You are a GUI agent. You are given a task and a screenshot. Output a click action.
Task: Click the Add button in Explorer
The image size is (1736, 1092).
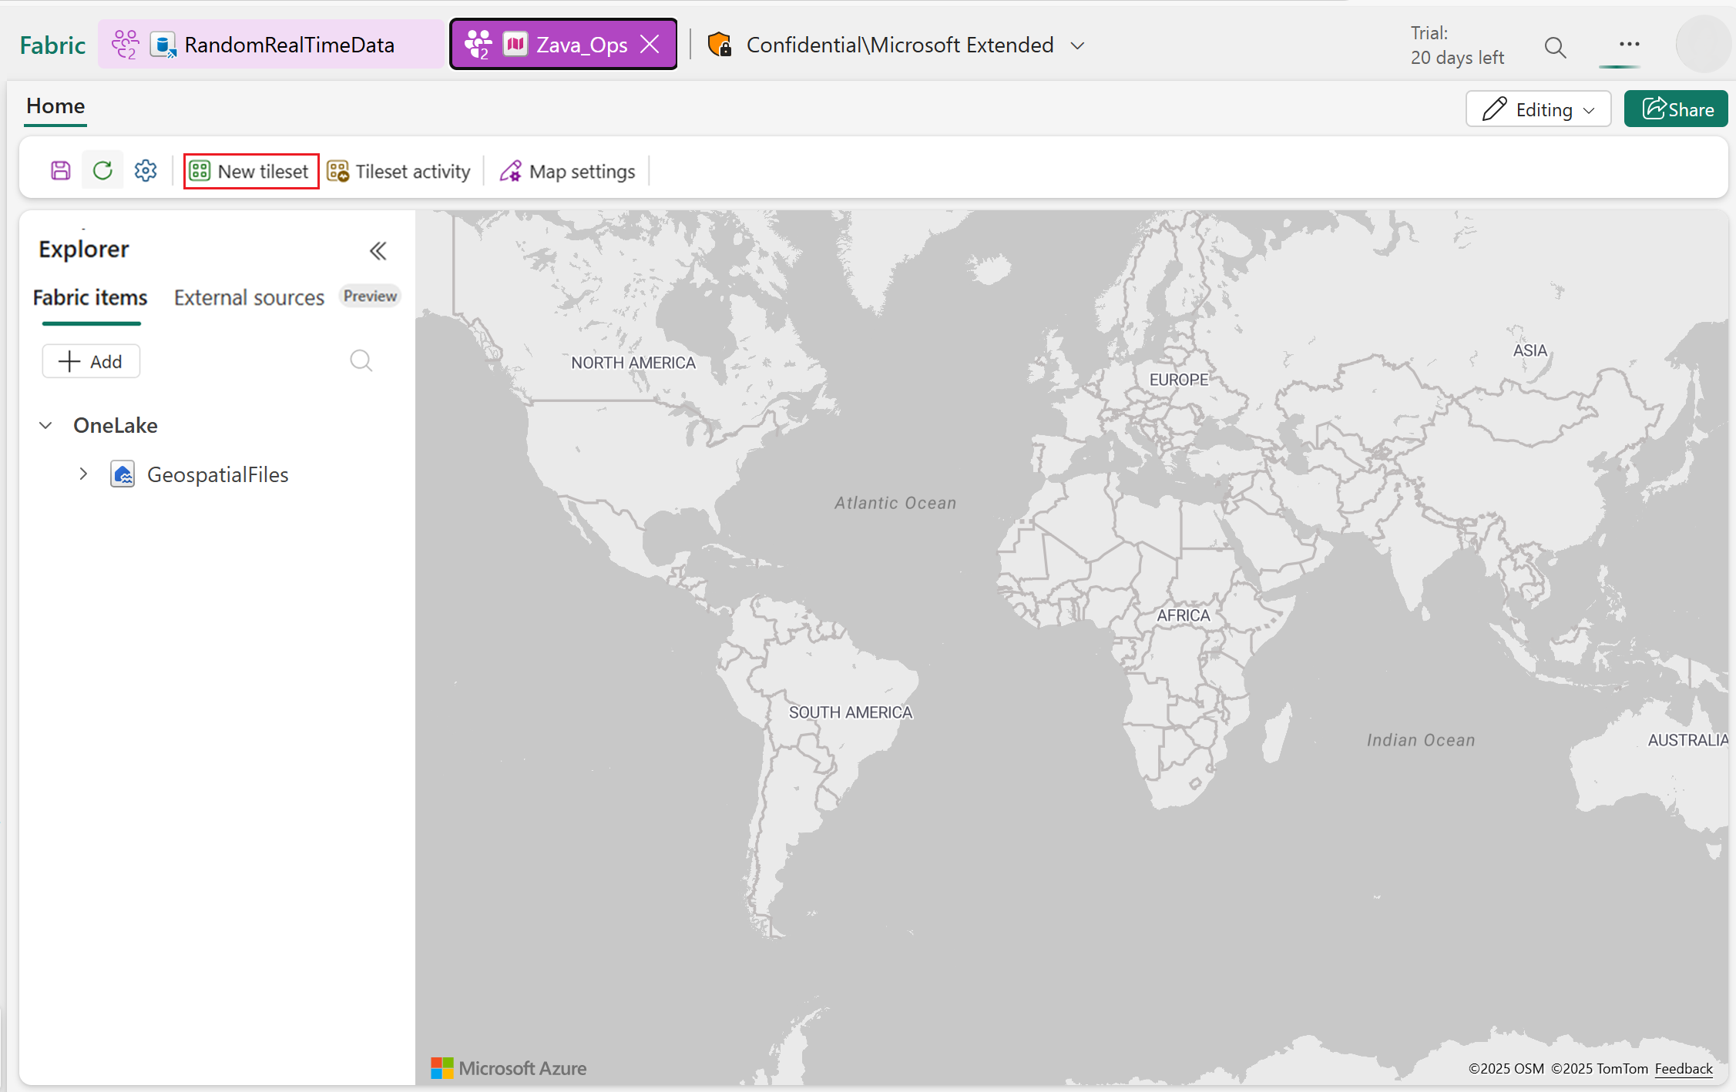[91, 361]
